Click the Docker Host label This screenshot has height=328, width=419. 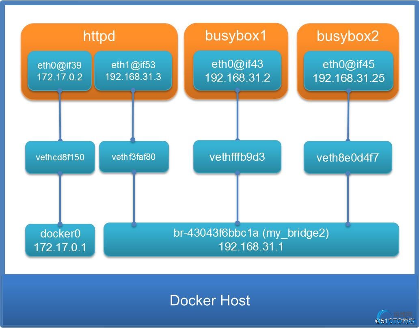pyautogui.click(x=210, y=300)
